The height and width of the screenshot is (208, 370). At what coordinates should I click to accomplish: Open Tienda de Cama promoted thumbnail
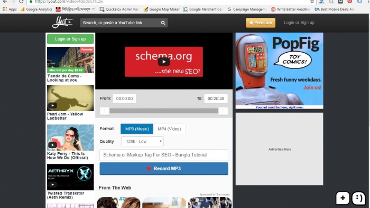click(x=70, y=60)
